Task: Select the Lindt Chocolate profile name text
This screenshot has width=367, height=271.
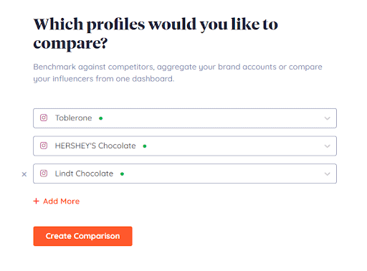Action: (x=84, y=173)
